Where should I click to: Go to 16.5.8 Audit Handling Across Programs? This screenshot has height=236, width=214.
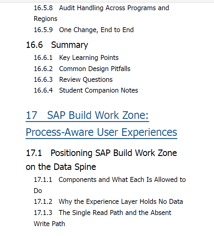101,8
